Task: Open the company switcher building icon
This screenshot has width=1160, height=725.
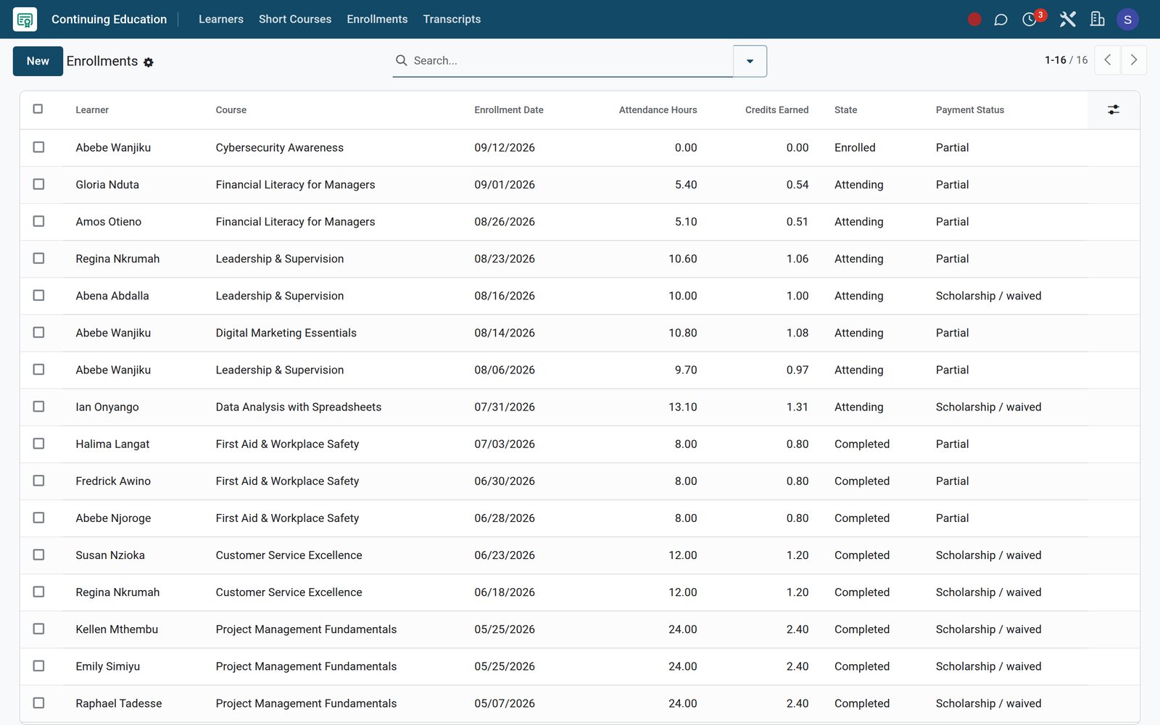Action: pyautogui.click(x=1097, y=20)
